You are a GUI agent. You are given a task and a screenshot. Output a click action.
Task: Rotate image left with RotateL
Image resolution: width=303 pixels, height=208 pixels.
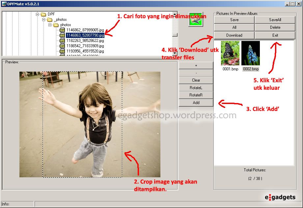[196, 88]
